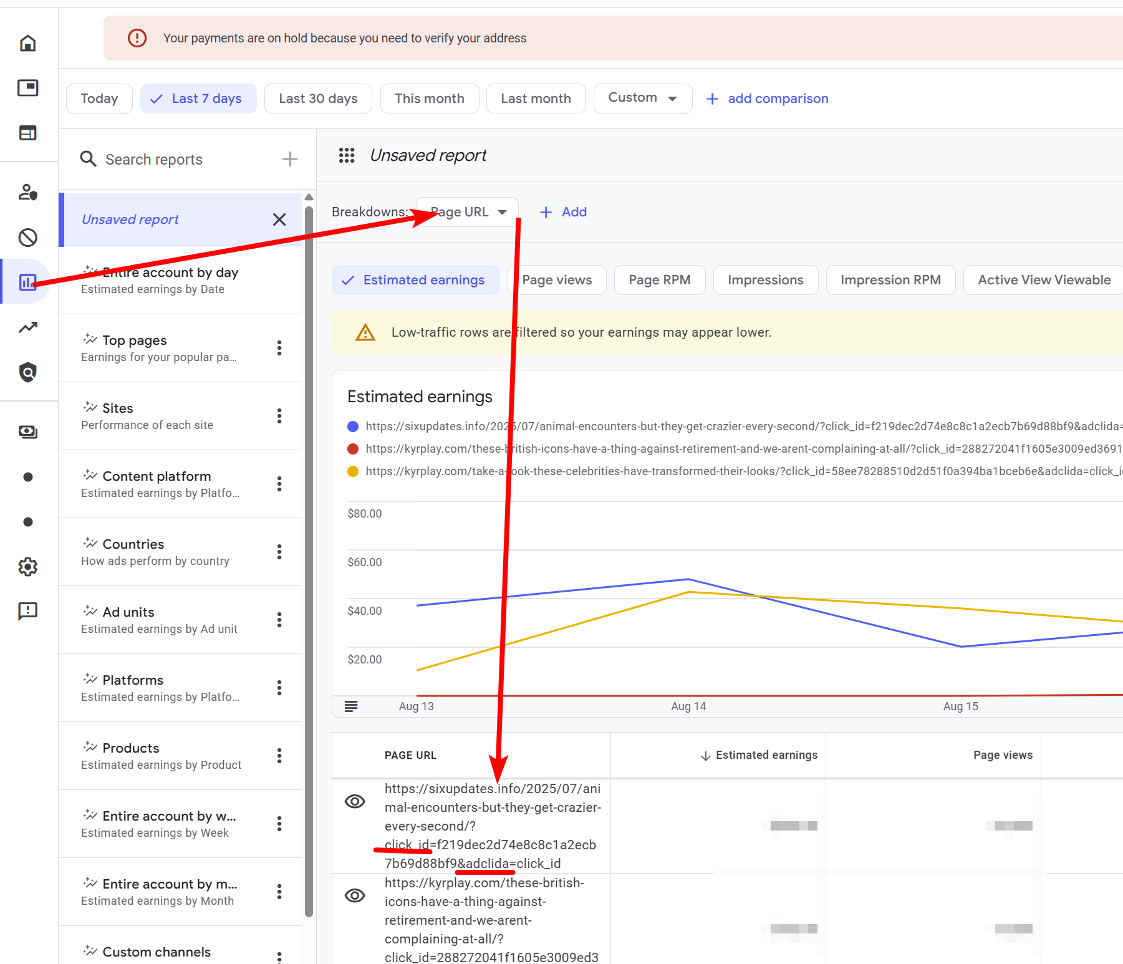Viewport: 1123px width, 964px height.
Task: Open the Custom date range dropdown
Action: [642, 98]
